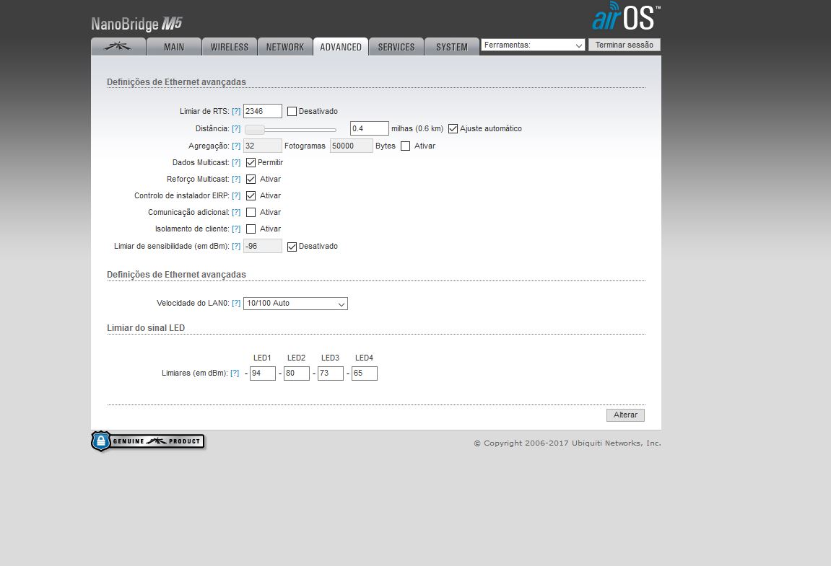Switch to the SYSTEM tab
The height and width of the screenshot is (566, 831).
click(x=452, y=47)
